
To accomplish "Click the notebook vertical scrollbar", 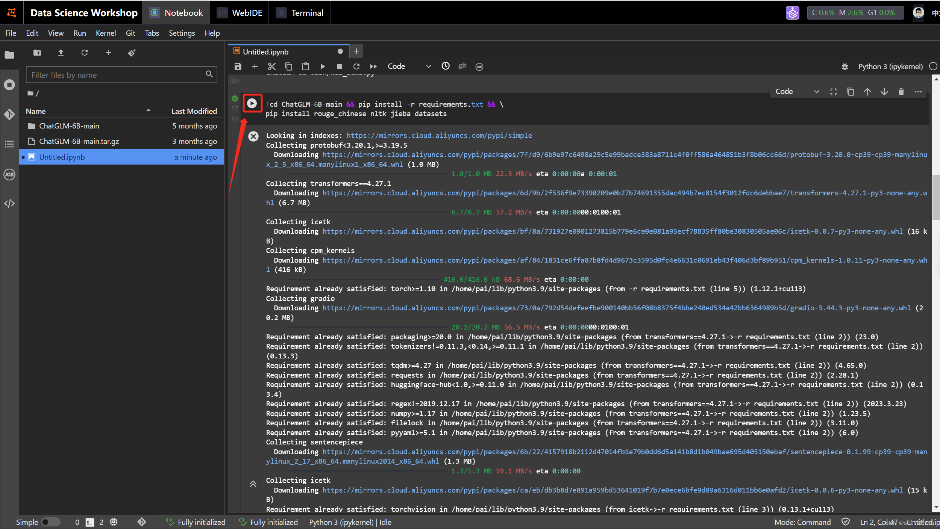I will pos(935,197).
